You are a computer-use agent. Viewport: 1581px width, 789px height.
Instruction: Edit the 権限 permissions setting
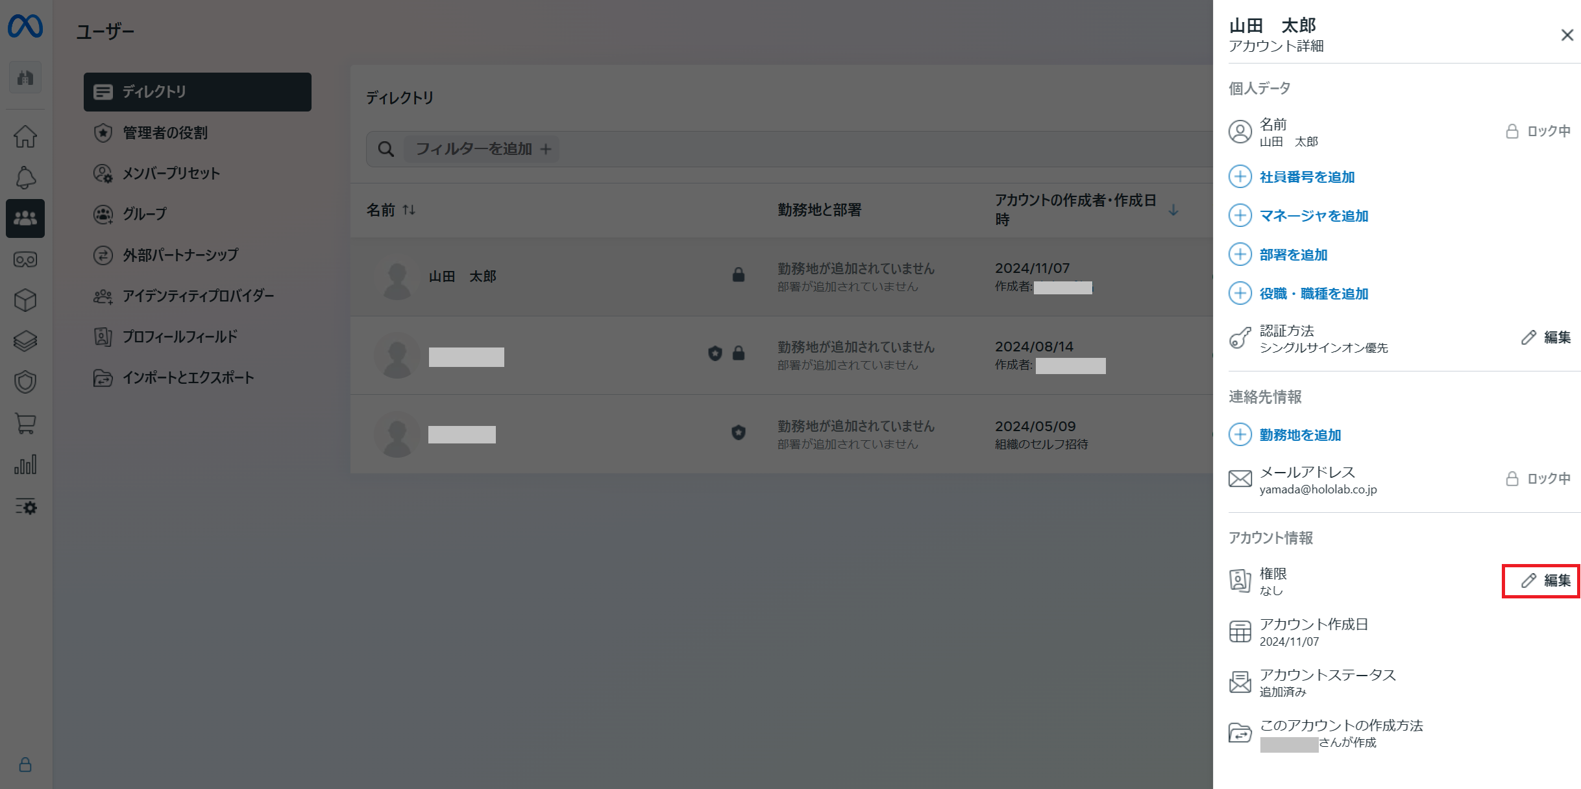1547,580
